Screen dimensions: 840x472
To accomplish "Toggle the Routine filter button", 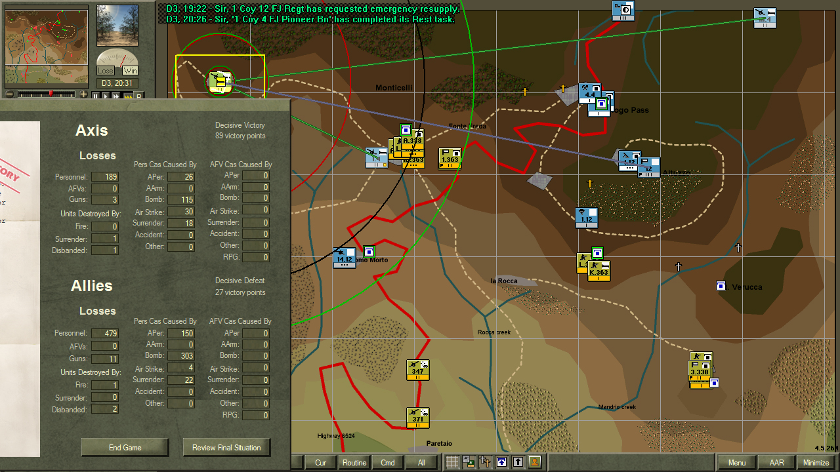I will click(354, 462).
